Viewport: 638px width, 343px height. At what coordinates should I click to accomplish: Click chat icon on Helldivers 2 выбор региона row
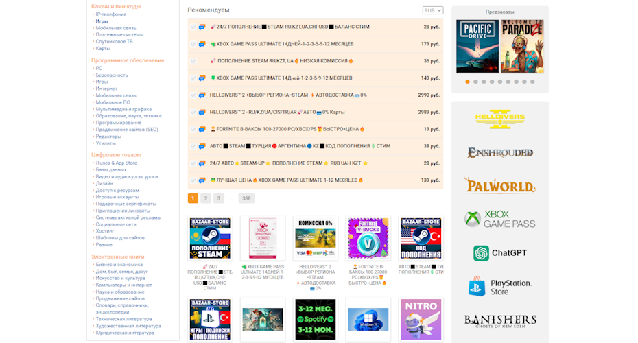(x=202, y=95)
